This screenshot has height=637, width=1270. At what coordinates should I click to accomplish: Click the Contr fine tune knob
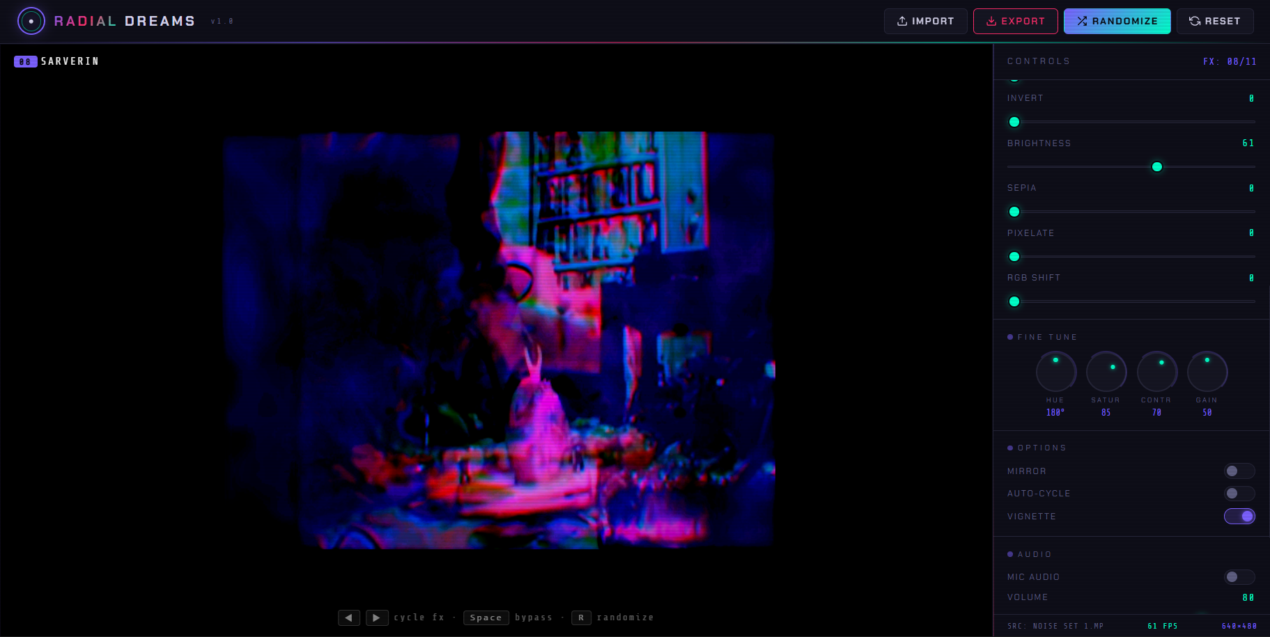pyautogui.click(x=1156, y=372)
